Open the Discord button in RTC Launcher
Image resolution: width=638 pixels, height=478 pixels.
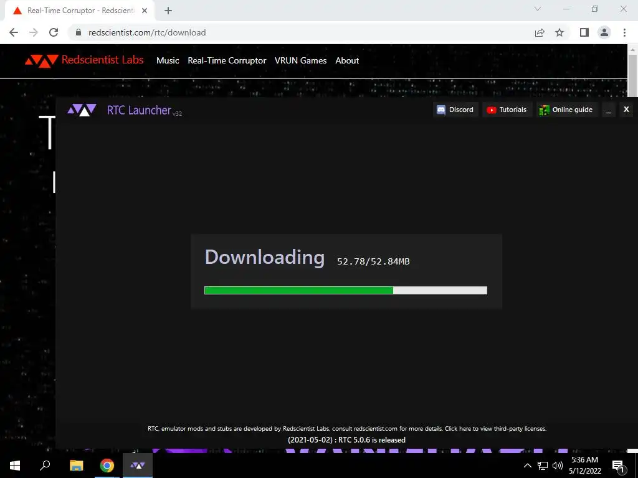point(455,110)
